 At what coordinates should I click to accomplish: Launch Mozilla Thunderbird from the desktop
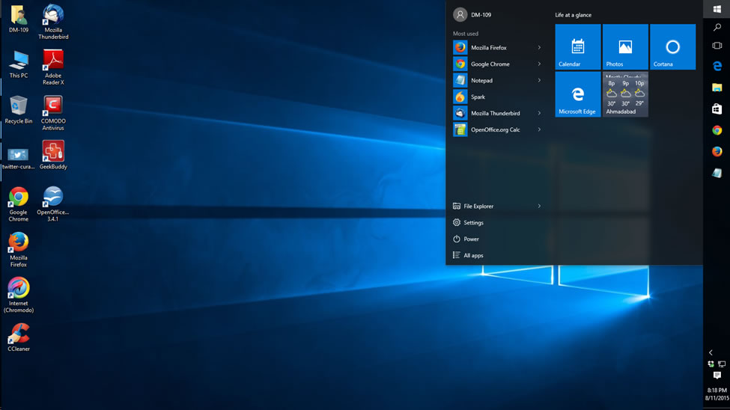coord(53,22)
